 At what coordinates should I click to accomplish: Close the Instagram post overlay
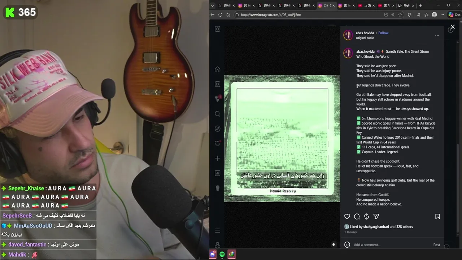(453, 27)
